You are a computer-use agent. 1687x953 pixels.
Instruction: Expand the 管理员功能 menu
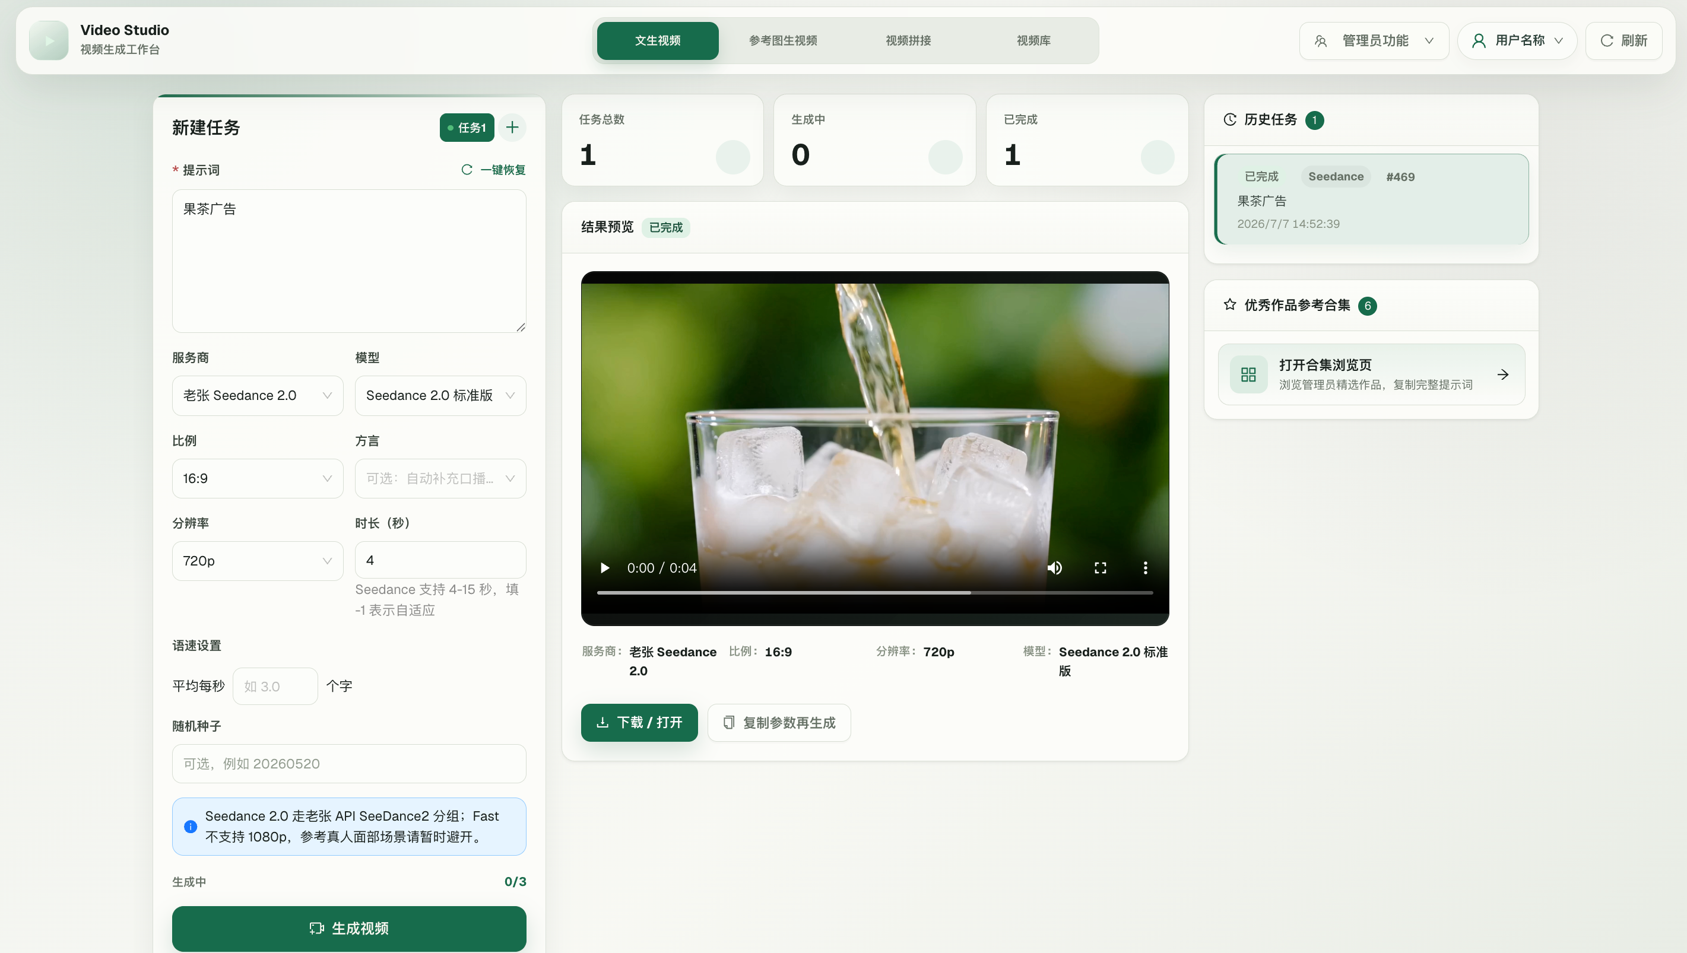[x=1374, y=40]
